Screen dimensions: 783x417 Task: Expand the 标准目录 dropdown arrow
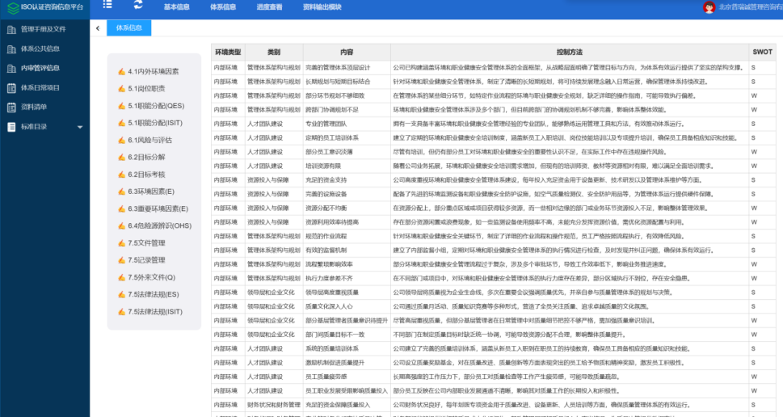(80, 128)
